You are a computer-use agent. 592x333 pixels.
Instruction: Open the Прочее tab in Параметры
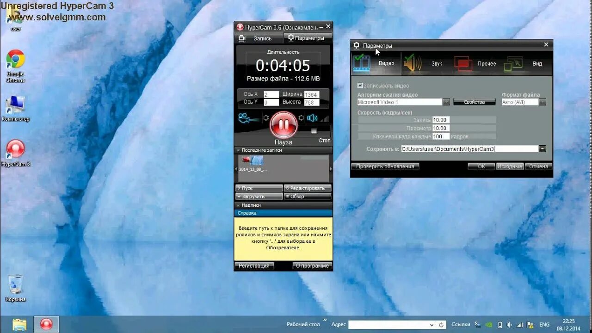click(x=476, y=63)
